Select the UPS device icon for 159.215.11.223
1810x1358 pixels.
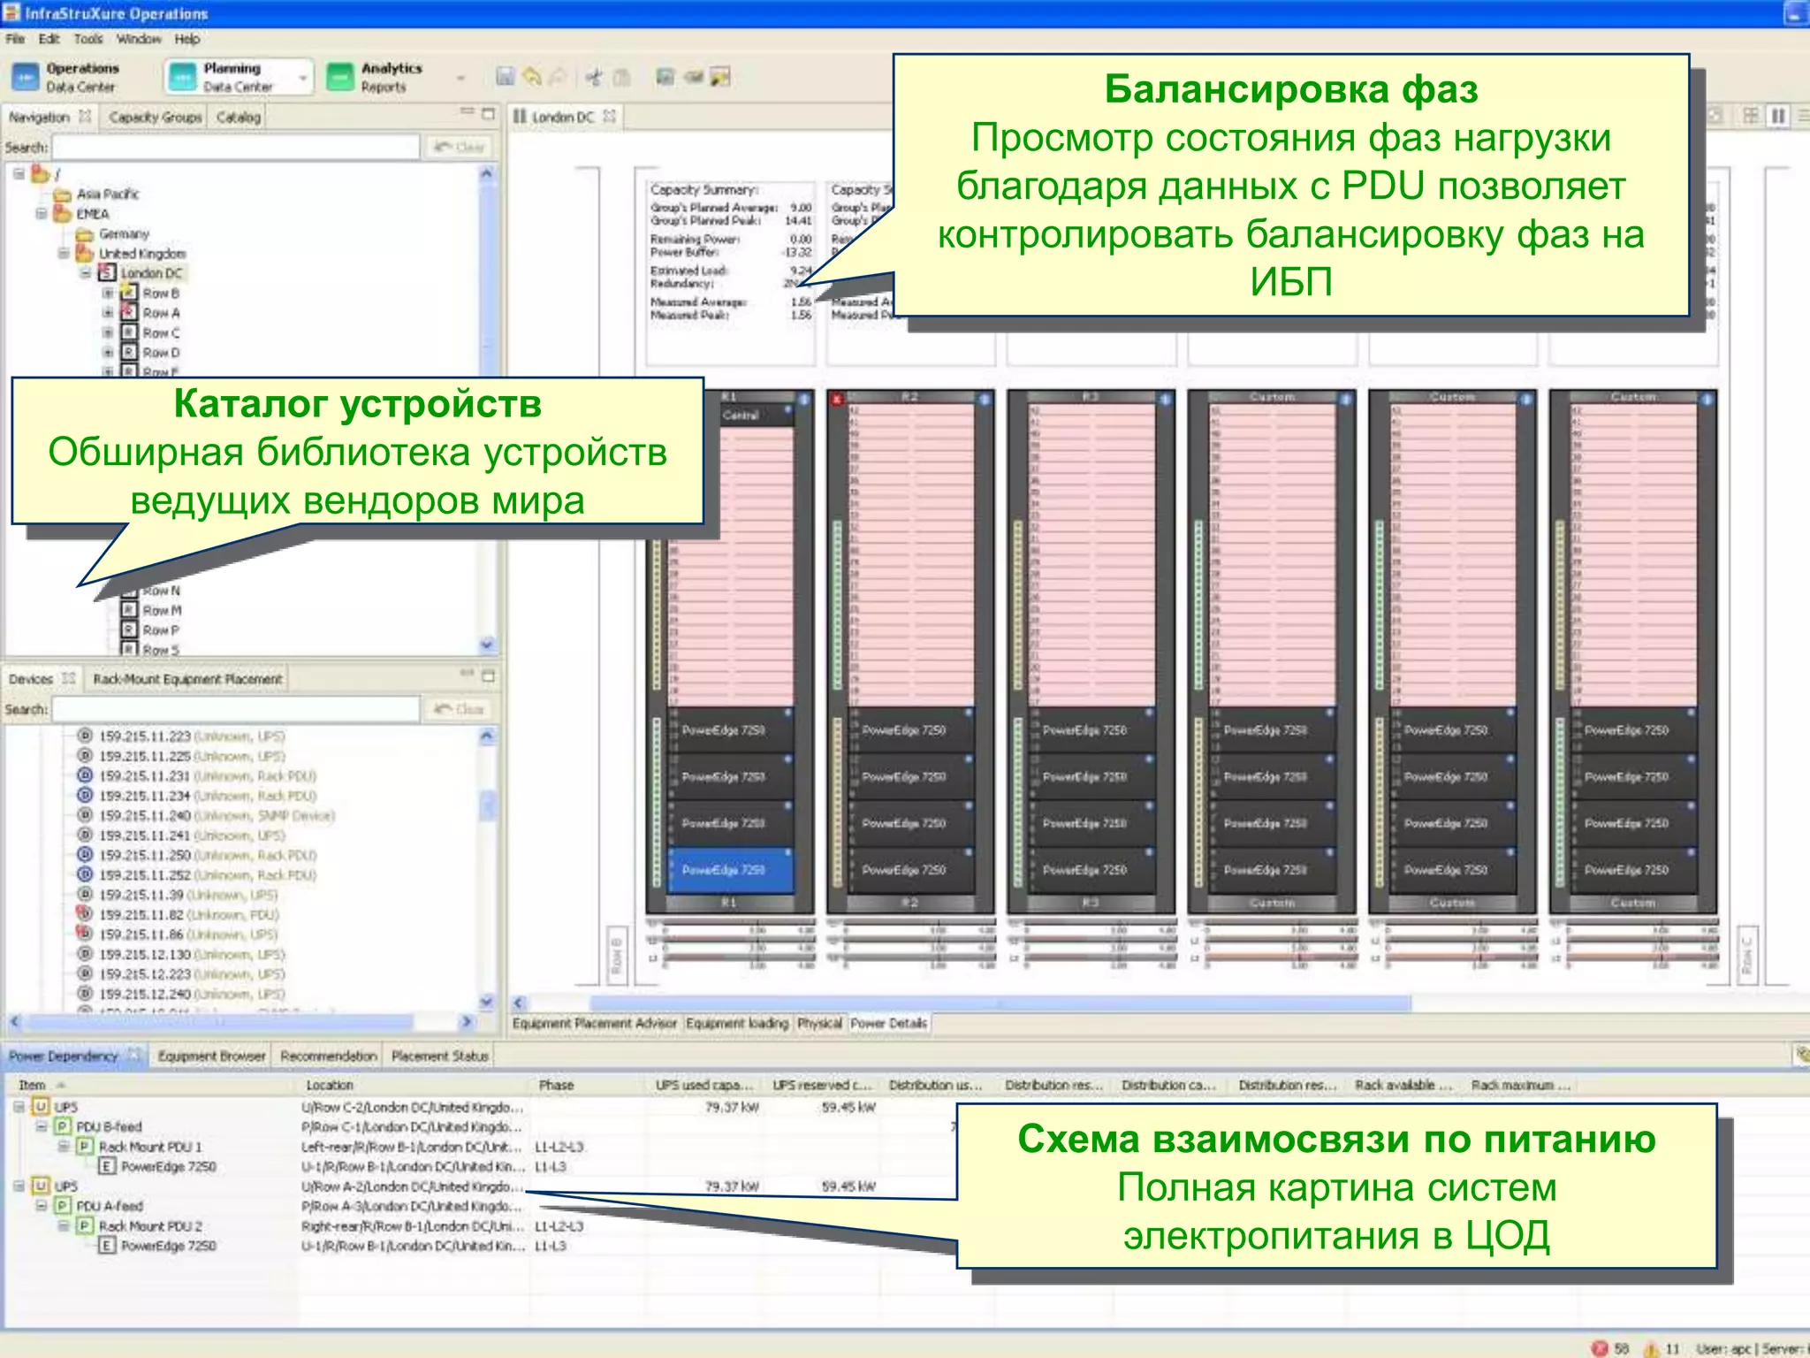(85, 736)
